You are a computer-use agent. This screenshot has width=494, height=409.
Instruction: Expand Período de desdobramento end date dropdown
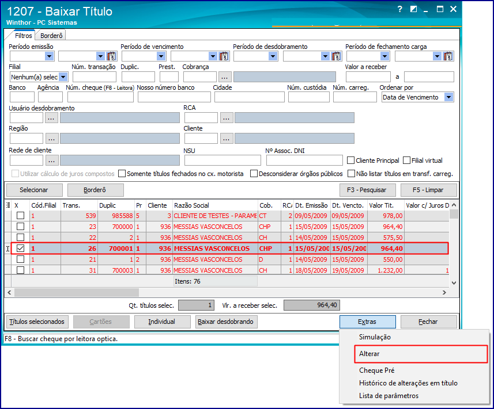click(326, 56)
